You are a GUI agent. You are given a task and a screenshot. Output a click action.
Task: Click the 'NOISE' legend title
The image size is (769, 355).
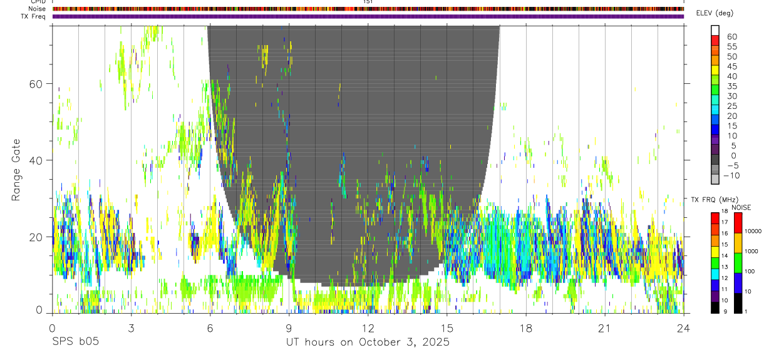741,207
